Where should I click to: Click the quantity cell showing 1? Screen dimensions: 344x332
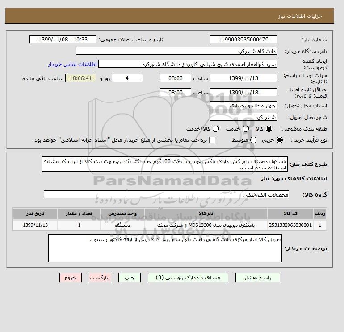79,225
